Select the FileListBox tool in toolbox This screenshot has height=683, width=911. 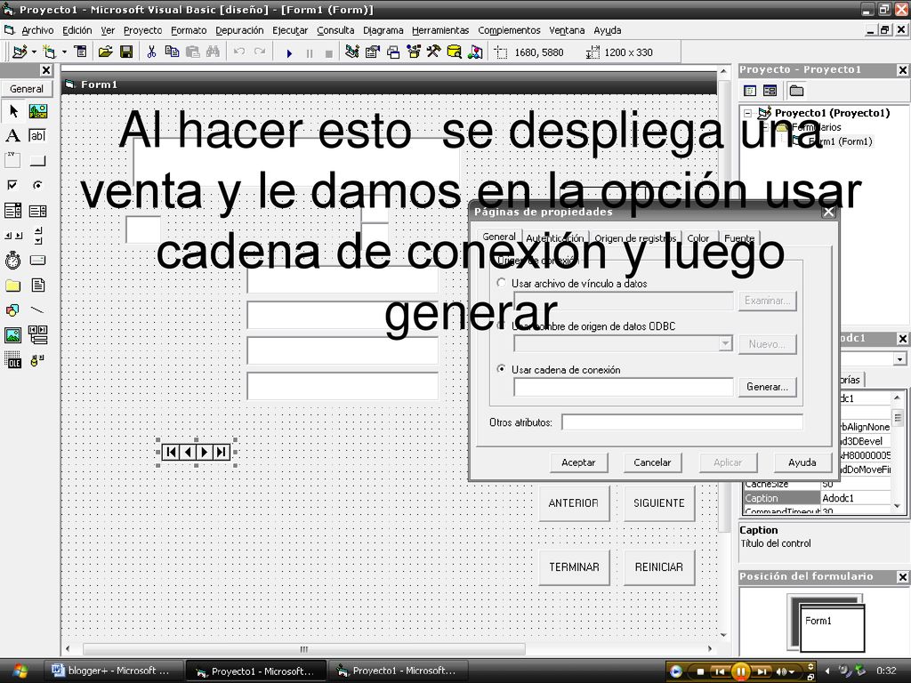click(x=37, y=285)
